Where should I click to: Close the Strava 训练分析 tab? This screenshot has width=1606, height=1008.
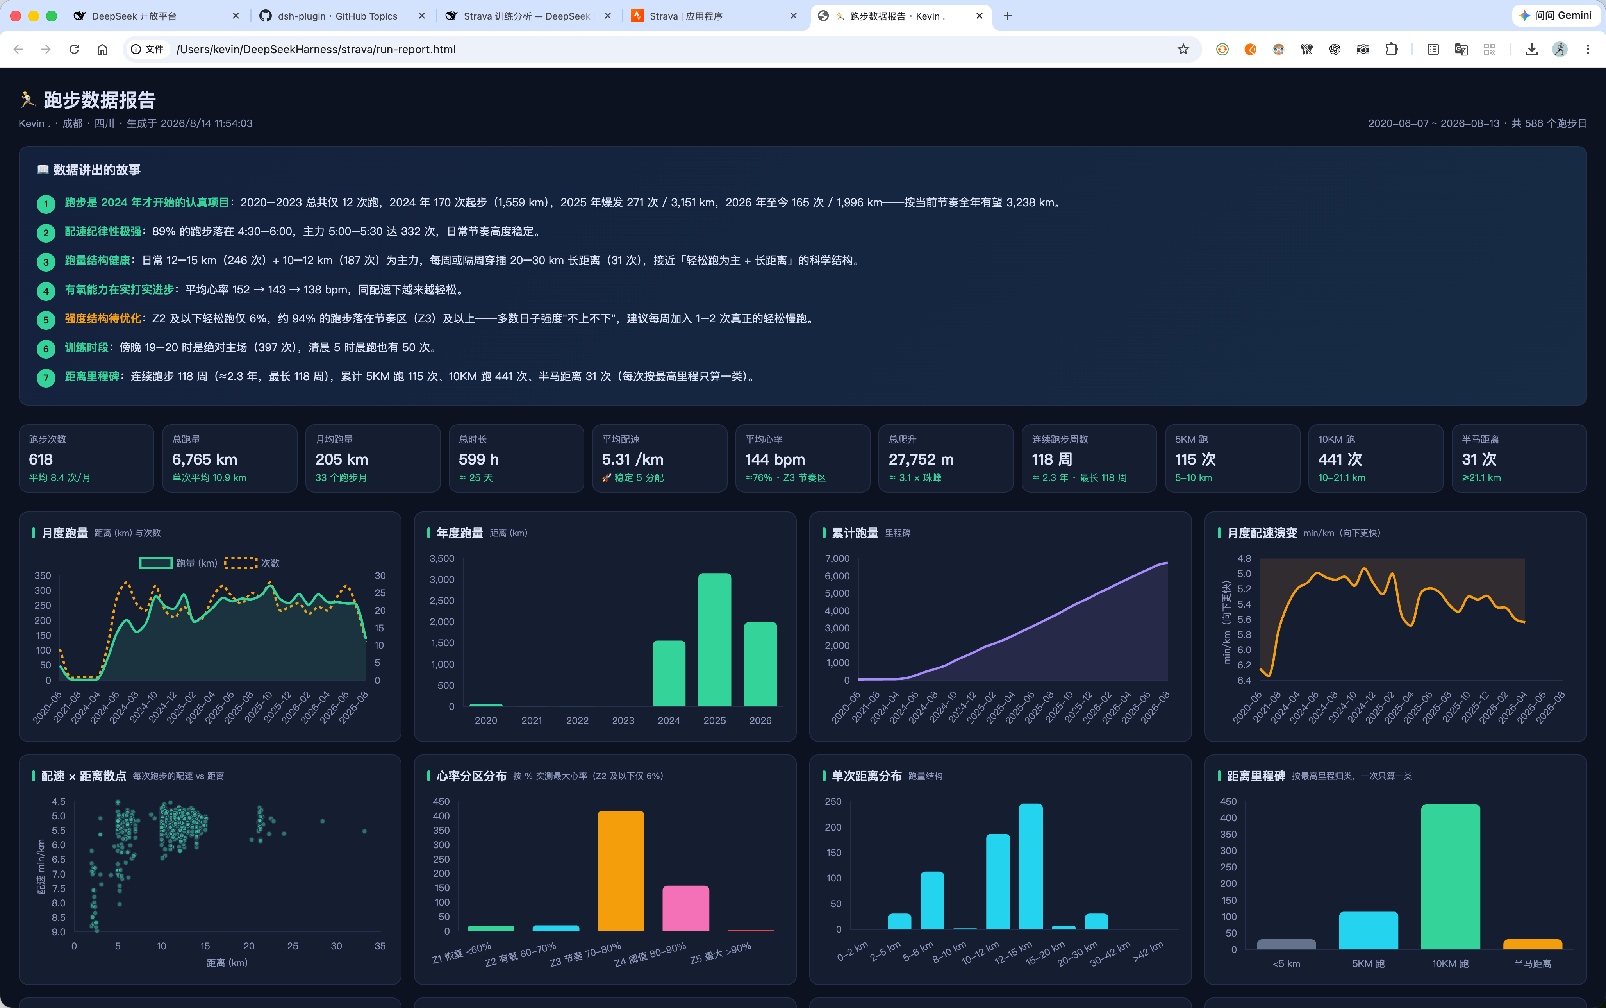(608, 16)
